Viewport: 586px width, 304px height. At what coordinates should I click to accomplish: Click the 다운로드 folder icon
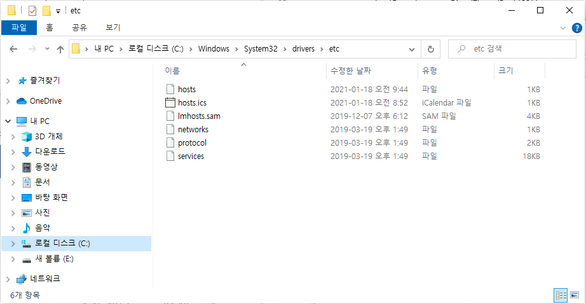tap(27, 152)
